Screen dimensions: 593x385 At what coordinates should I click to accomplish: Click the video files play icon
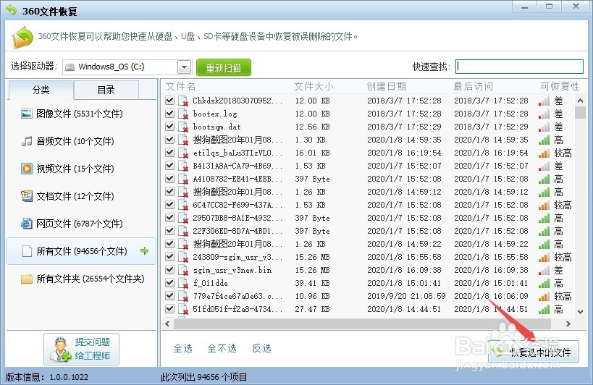point(27,169)
